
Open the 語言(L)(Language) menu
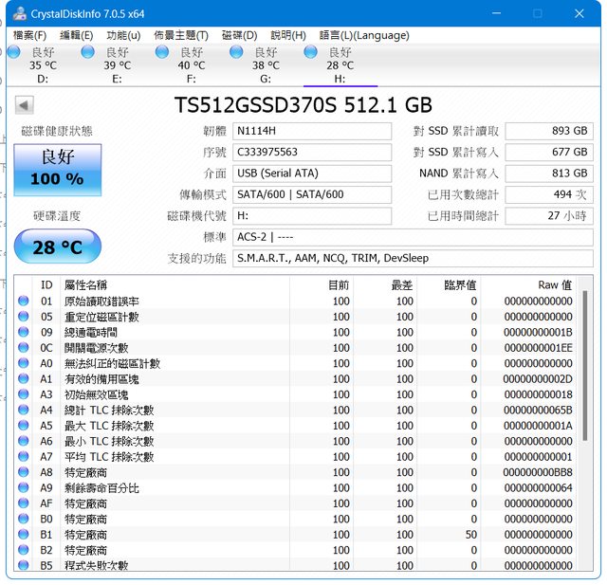pos(364,35)
